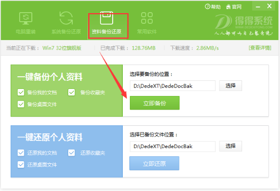280x191 pixels.
Task: Click 选择 button for backup location
Action: (230, 86)
